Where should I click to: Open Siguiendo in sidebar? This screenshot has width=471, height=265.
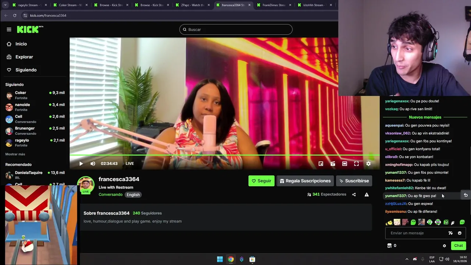point(26,70)
